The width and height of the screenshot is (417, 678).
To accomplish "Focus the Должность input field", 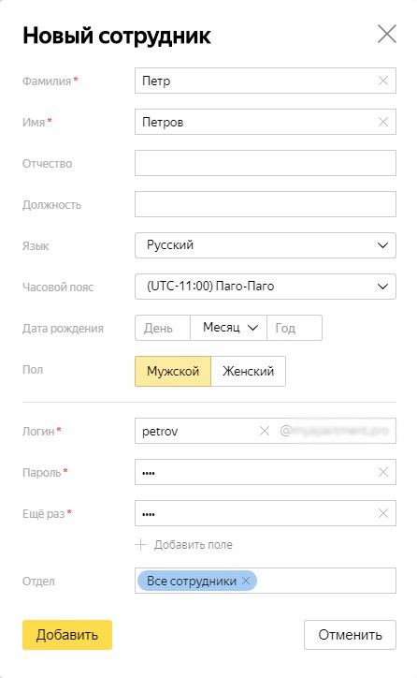I will 266,204.
